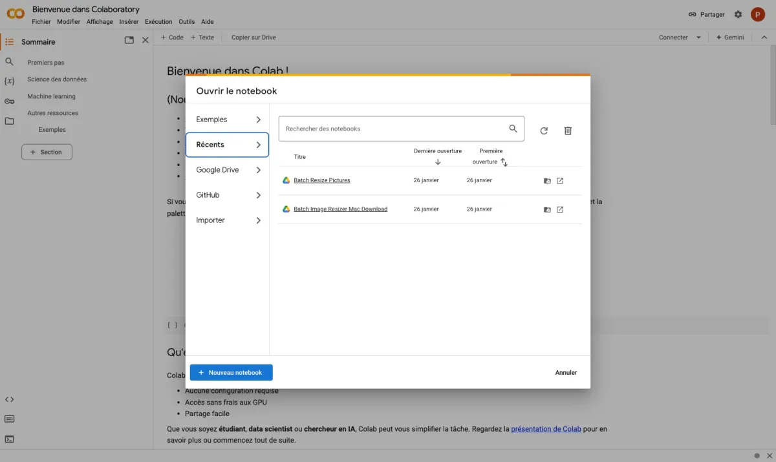Screen dimensions: 776x462
Task: Expand the Google Drive category
Action: point(227,170)
